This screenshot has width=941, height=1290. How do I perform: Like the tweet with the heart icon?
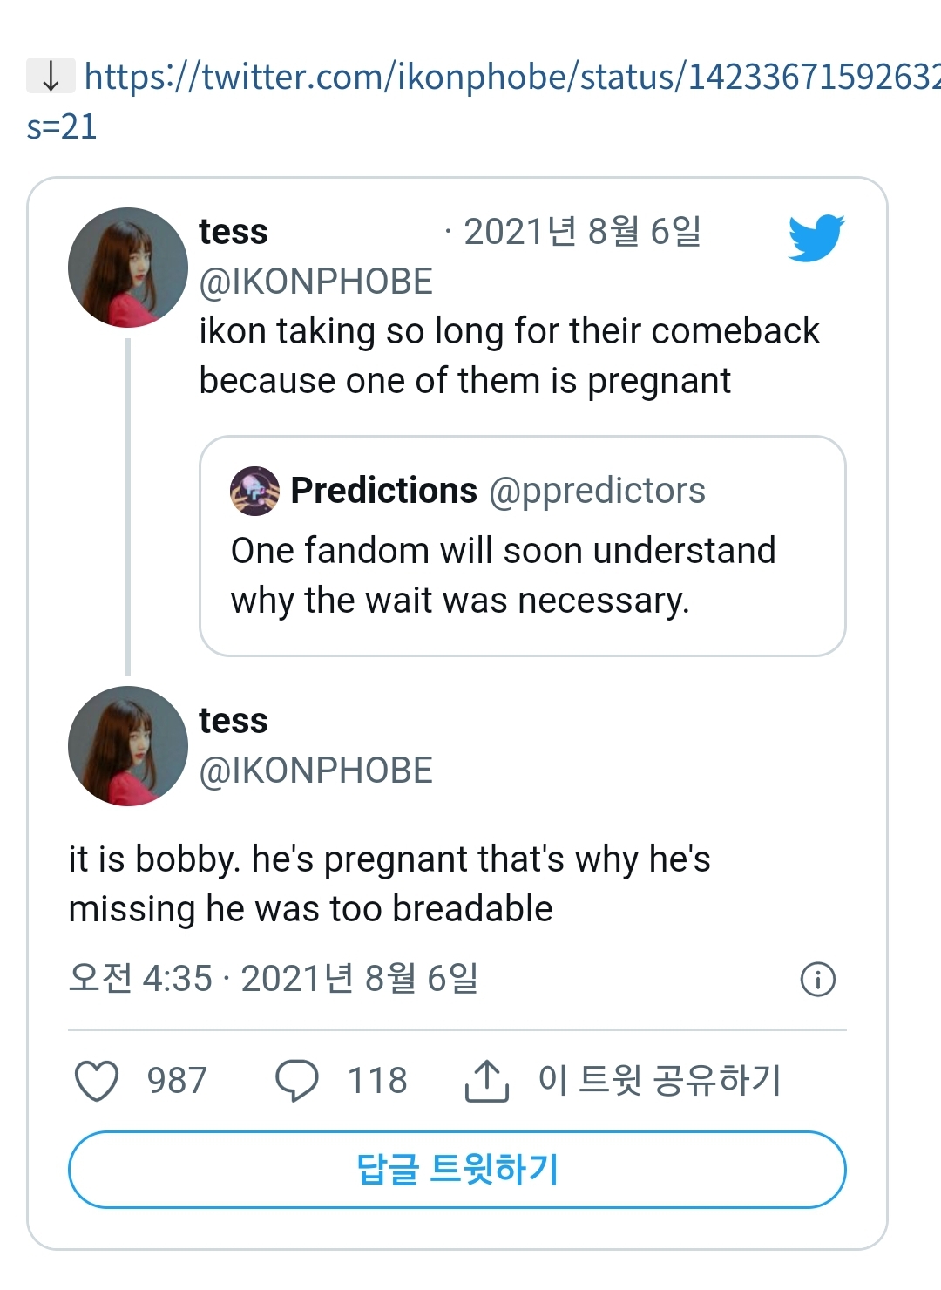click(x=97, y=1081)
